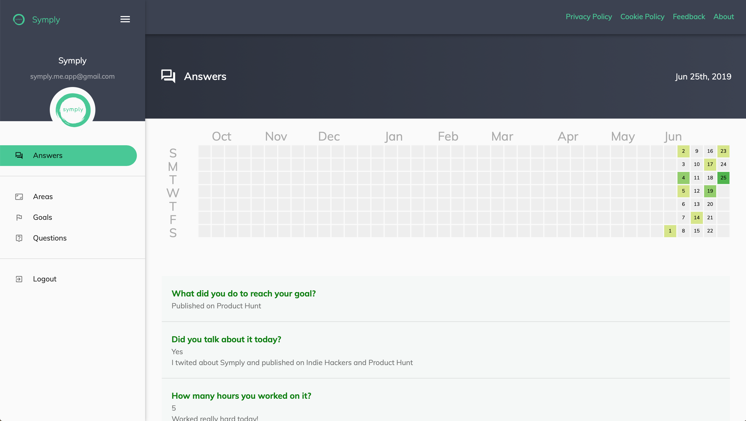Open the About link
This screenshot has height=421, width=746.
(x=723, y=17)
